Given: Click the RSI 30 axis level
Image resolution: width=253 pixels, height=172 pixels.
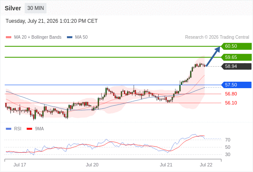Looking at the screenshot, I should [x=228, y=154].
